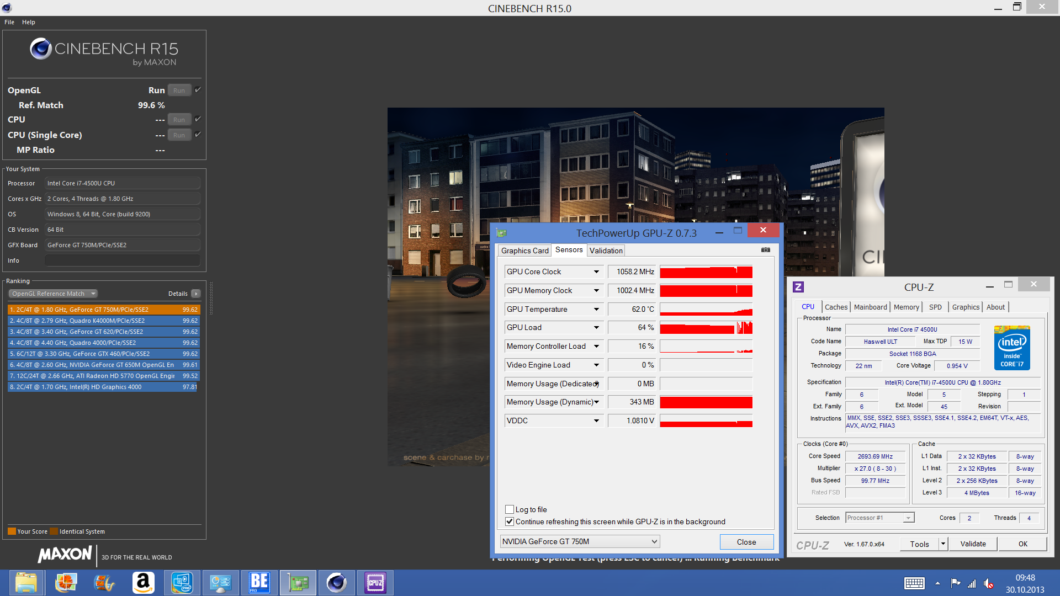Viewport: 1060px width, 596px height.
Task: Click the Intel utility taskbar icon
Action: (182, 583)
